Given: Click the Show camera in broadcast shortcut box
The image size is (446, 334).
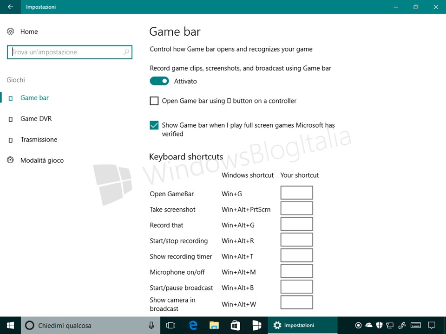Looking at the screenshot, I should coord(297,302).
